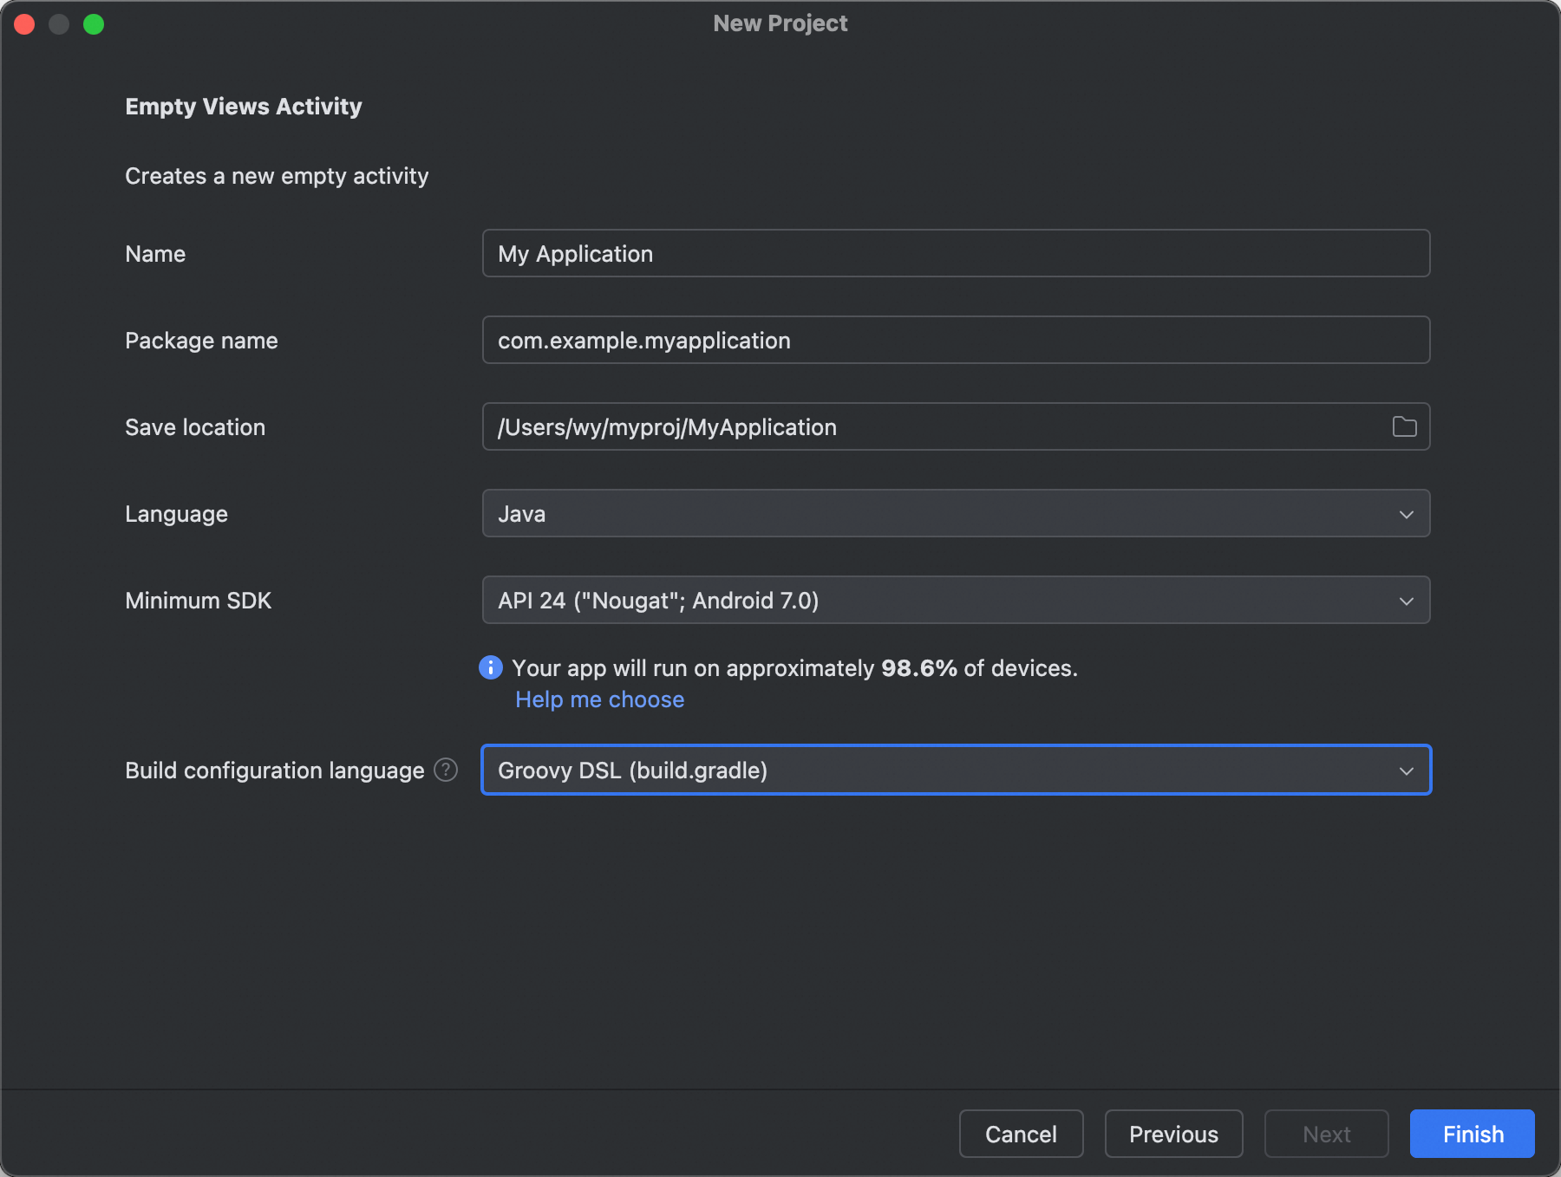Click the chevron arrow in Minimum SDK field
The height and width of the screenshot is (1177, 1561).
pyautogui.click(x=1406, y=601)
